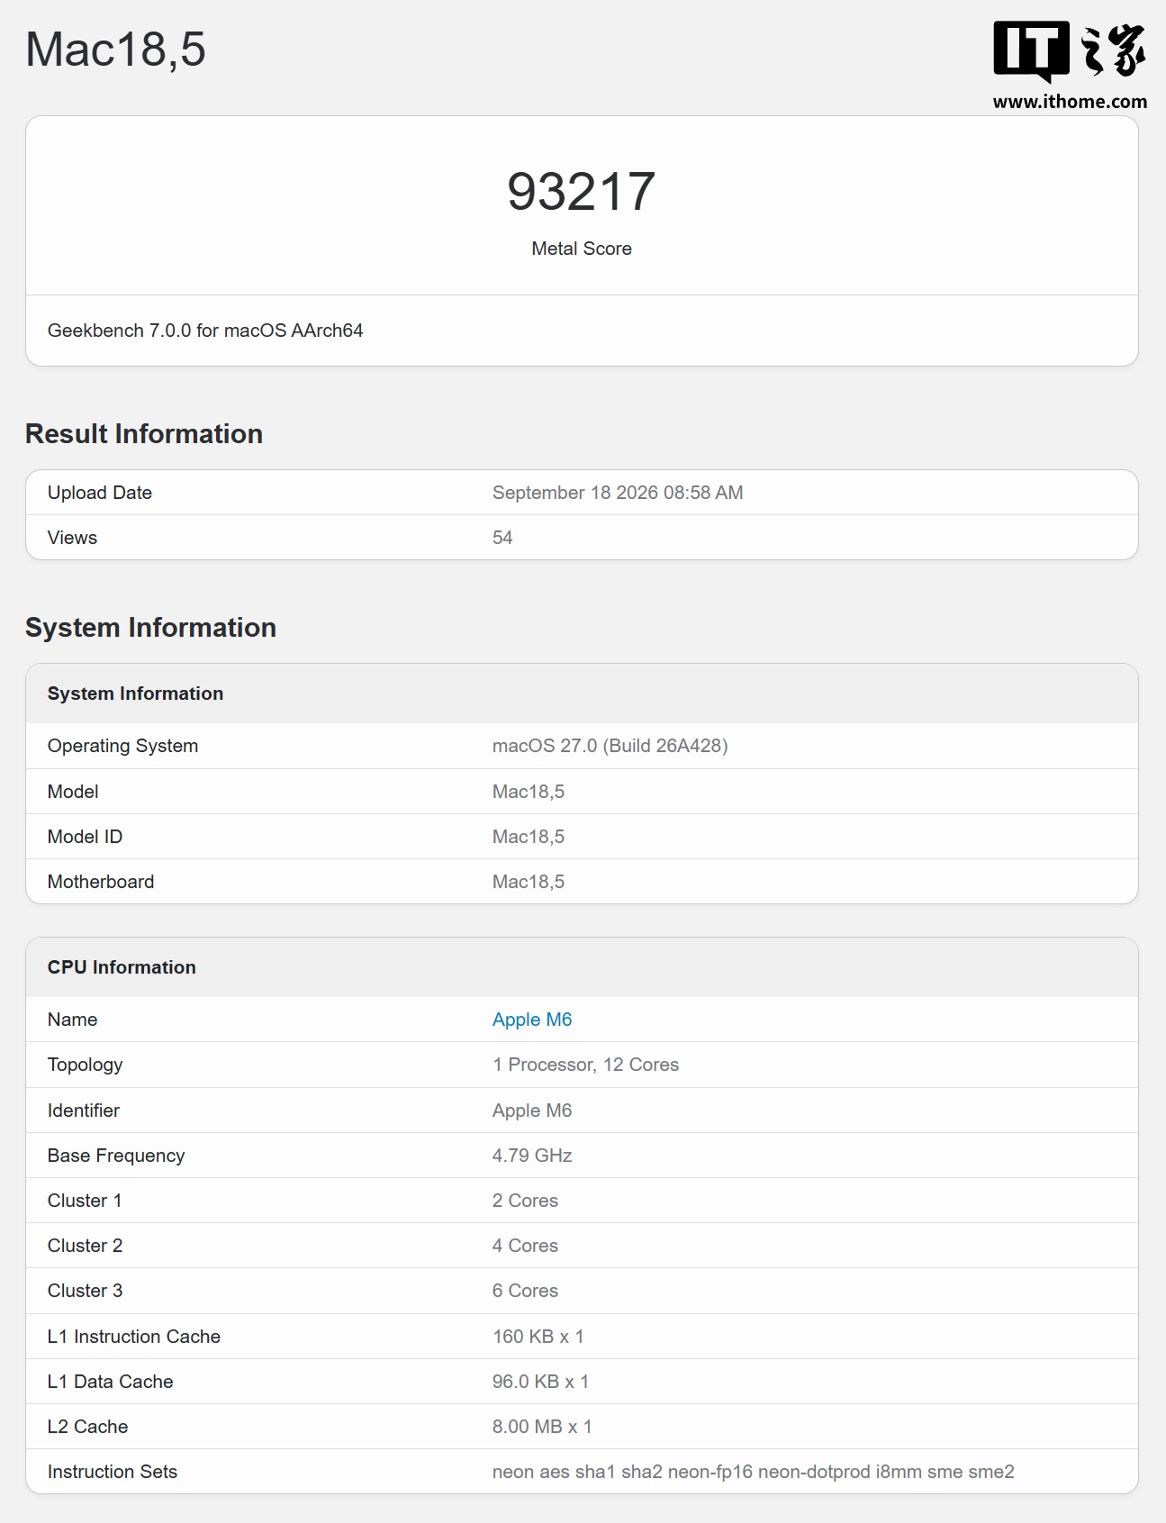The height and width of the screenshot is (1523, 1166).
Task: Select the 96.0 KB x 1 value
Action: 540,1382
